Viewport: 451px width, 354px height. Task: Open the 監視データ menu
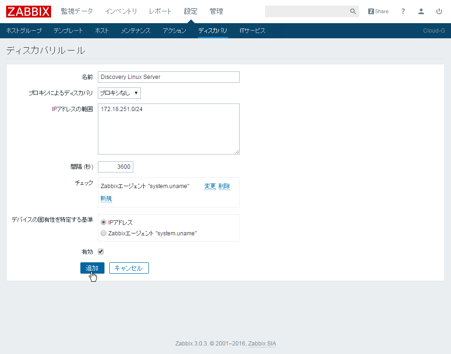pos(77,11)
